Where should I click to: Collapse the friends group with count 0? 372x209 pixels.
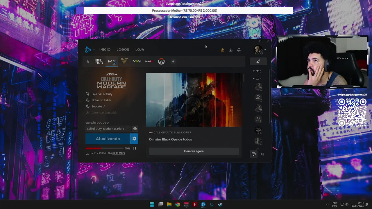click(x=253, y=79)
